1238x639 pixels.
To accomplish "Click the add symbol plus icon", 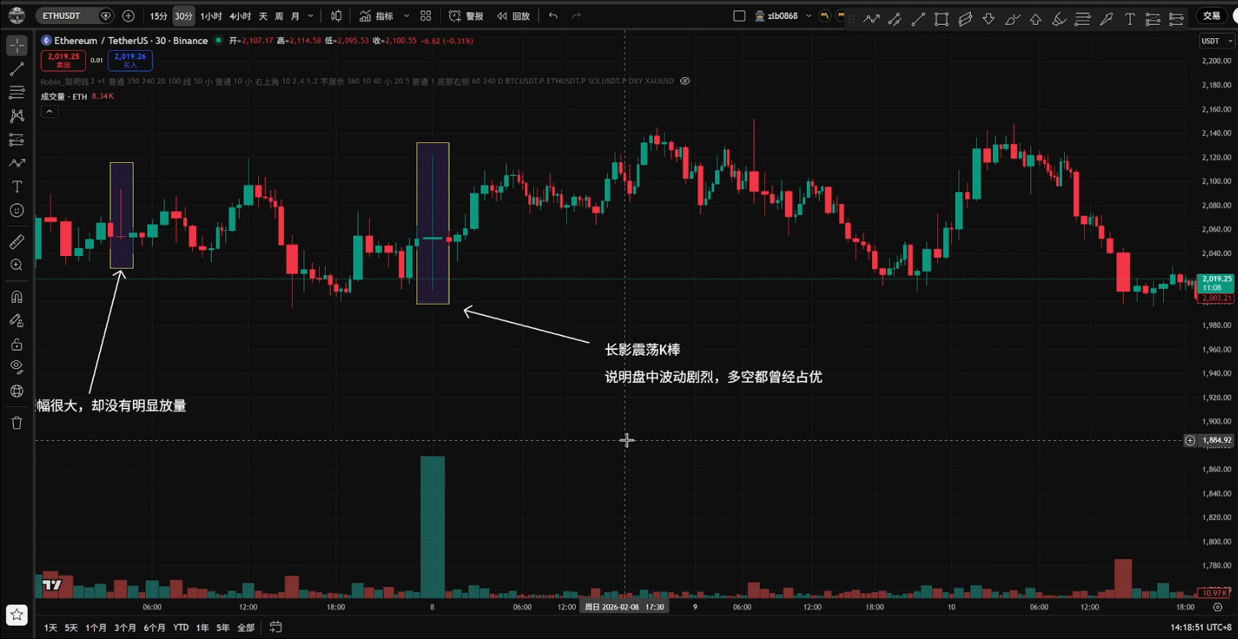I will coord(128,16).
